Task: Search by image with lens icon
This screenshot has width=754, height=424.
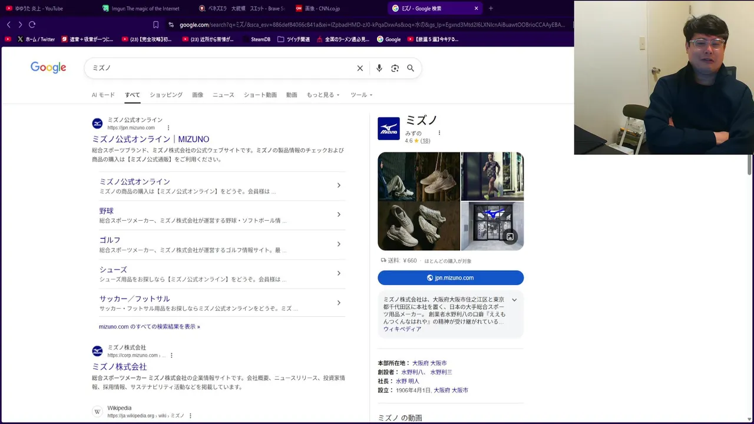Action: [395, 68]
